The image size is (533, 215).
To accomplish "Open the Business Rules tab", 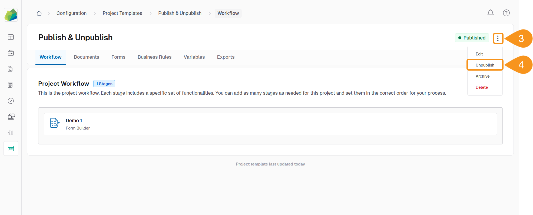I will pos(154,57).
